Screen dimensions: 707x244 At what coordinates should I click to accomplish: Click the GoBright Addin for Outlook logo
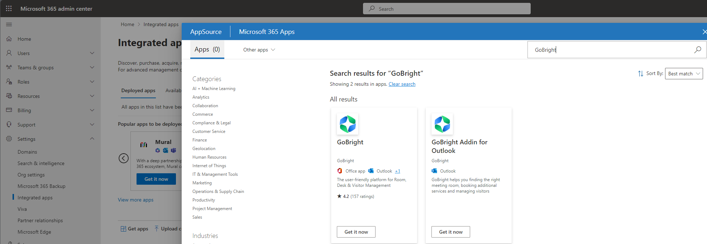point(442,124)
